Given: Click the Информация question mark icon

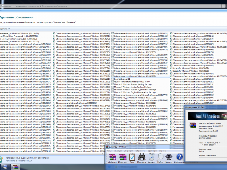Looking at the screenshot, I should pyautogui.click(x=179, y=157).
